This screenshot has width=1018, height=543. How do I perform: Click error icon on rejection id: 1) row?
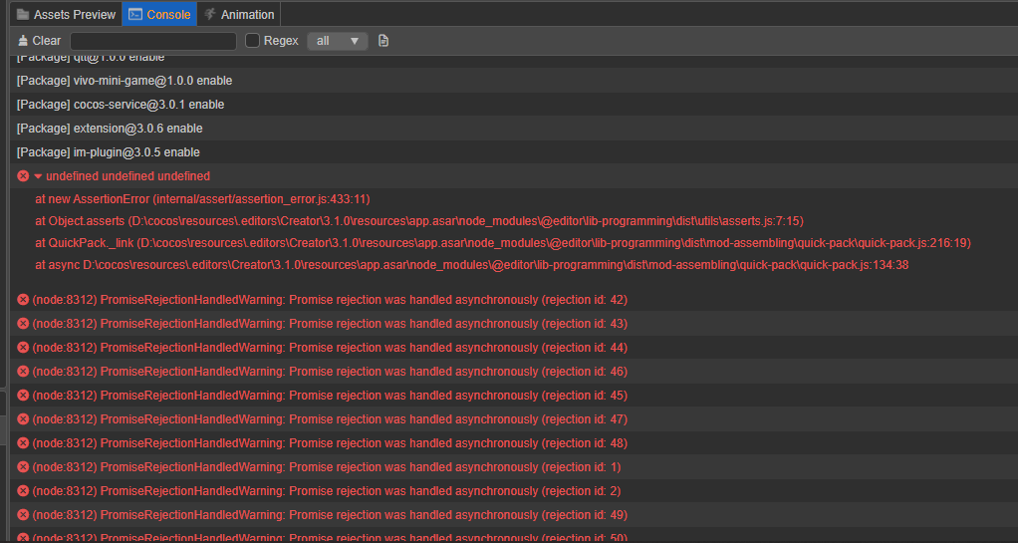pyautogui.click(x=23, y=467)
